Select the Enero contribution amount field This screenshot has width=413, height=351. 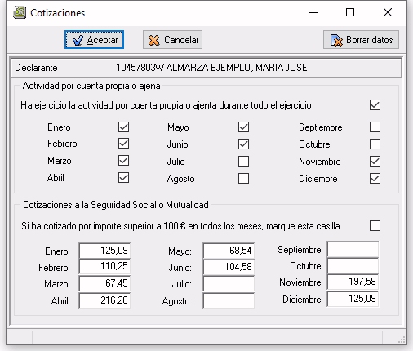[104, 251]
